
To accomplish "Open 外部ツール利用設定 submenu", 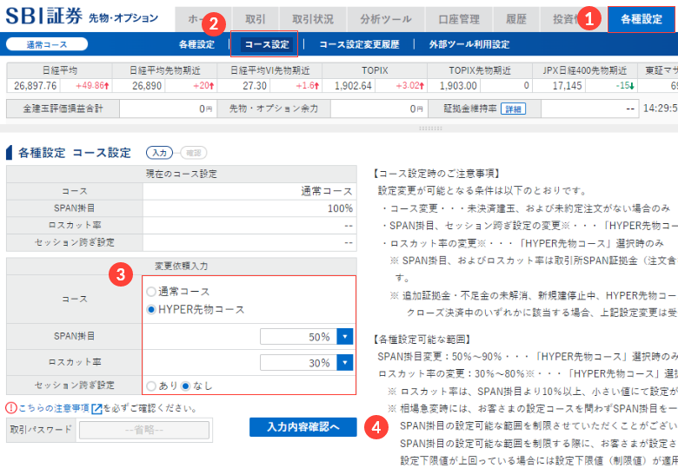I will coord(469,44).
